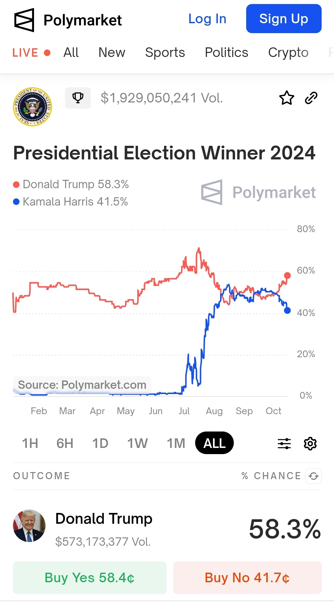Select the ALL time range

tap(214, 443)
